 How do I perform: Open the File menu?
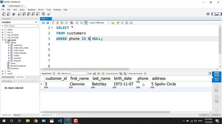(x=3, y=10)
